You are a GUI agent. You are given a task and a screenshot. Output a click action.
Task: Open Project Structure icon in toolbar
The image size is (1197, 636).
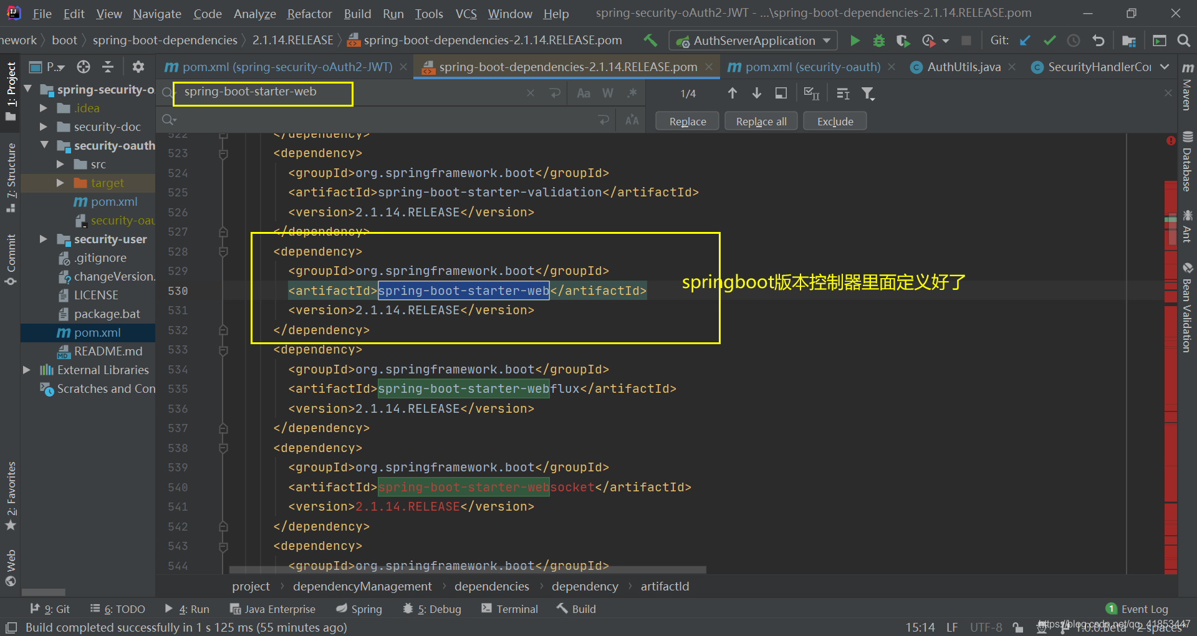pyautogui.click(x=1128, y=41)
